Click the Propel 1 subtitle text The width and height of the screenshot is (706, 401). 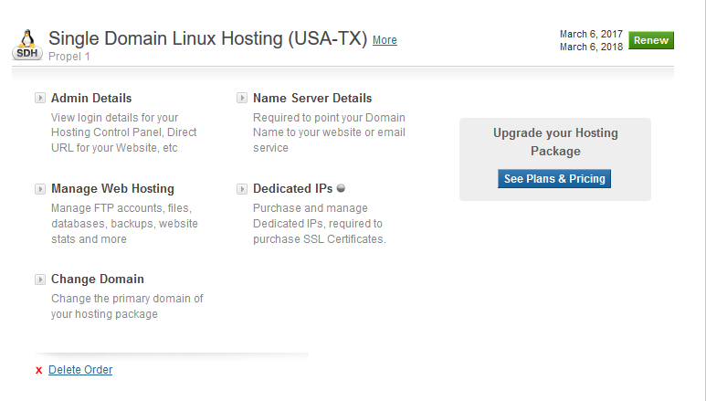pos(68,57)
